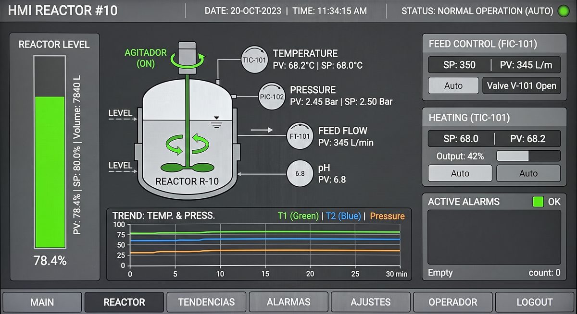
Task: Click the 78.4% level readout
Action: (x=50, y=261)
